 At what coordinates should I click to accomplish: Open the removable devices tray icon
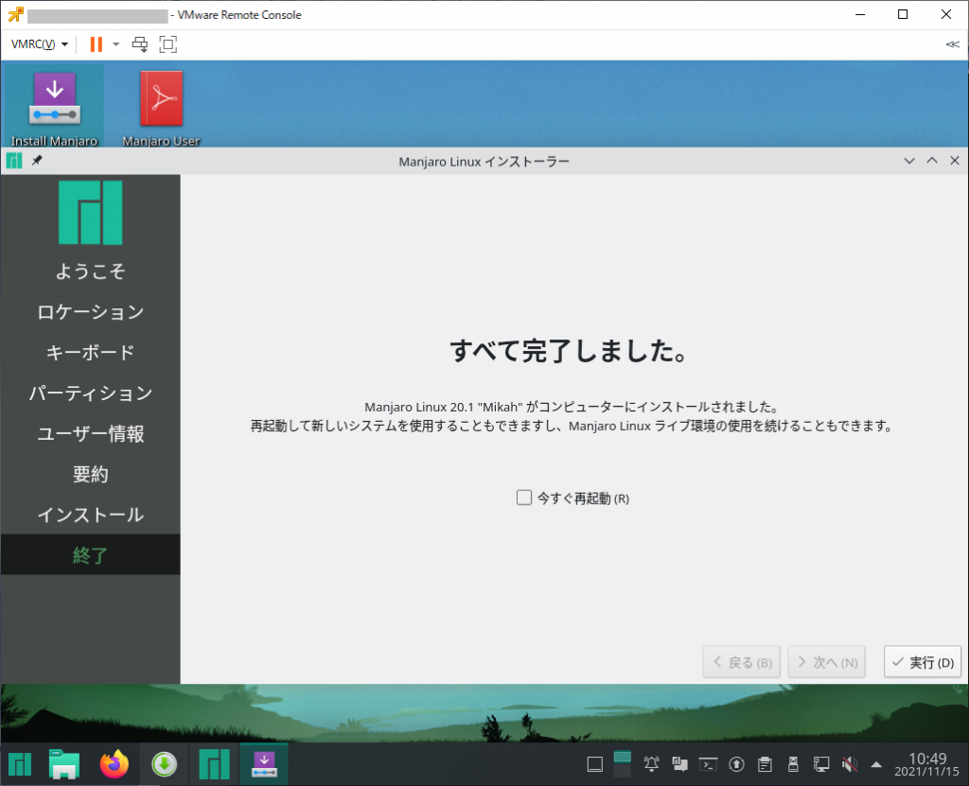tap(794, 765)
